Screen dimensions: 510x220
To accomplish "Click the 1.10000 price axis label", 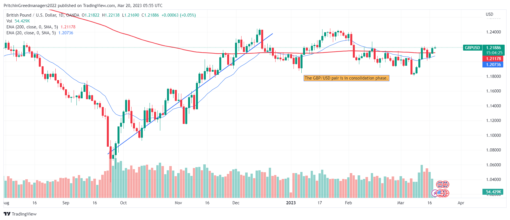I will pyautogui.click(x=493, y=135).
